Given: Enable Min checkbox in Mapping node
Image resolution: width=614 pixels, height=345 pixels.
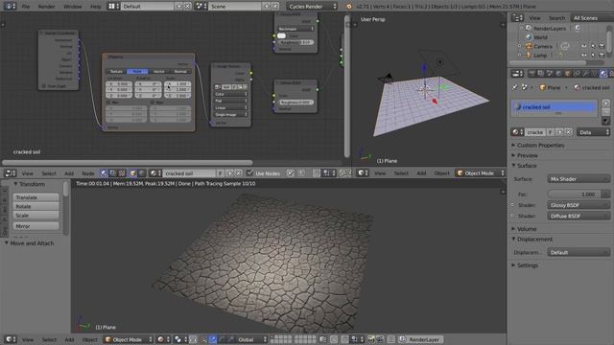Looking at the screenshot, I should [108, 103].
